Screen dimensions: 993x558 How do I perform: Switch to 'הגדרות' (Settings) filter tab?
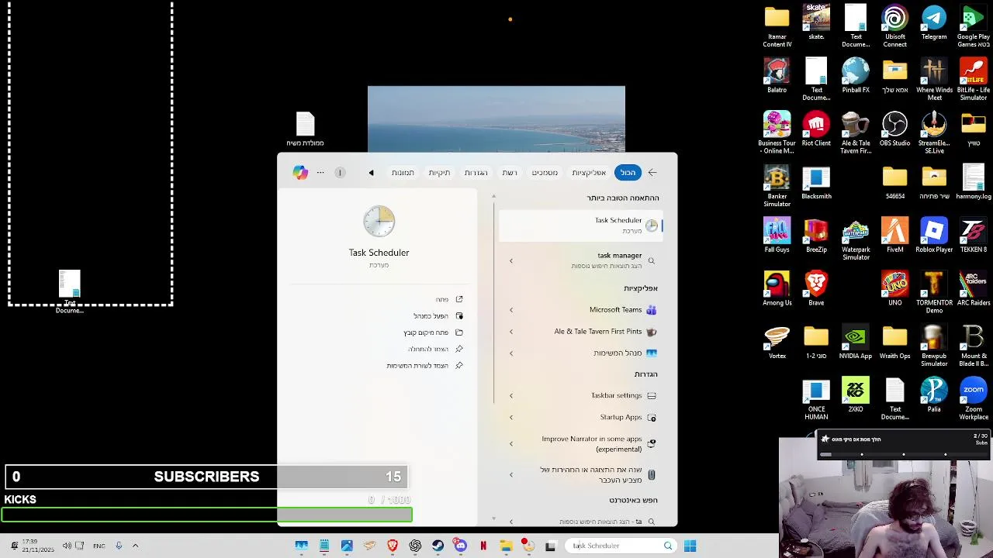[476, 172]
